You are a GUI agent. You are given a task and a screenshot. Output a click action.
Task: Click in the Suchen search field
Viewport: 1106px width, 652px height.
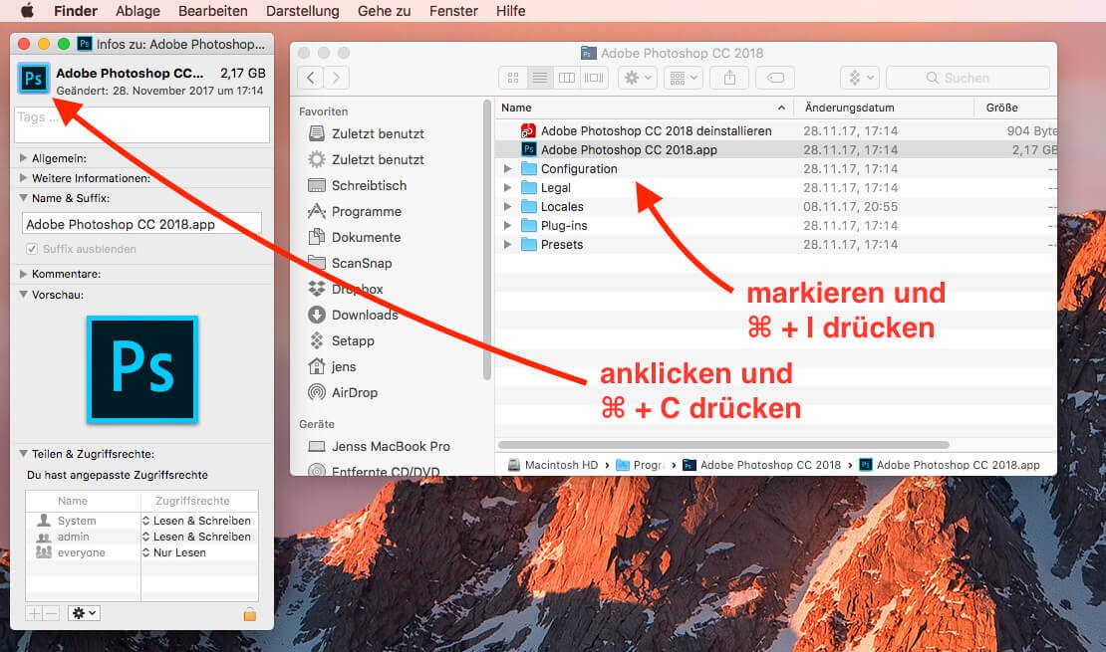968,78
